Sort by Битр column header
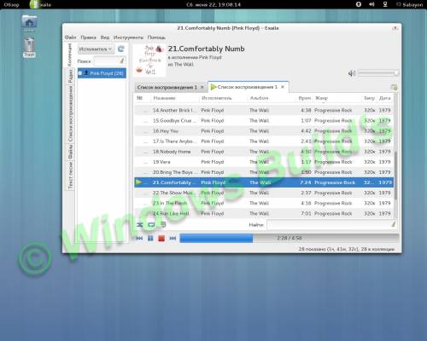427x341 pixels. point(369,98)
